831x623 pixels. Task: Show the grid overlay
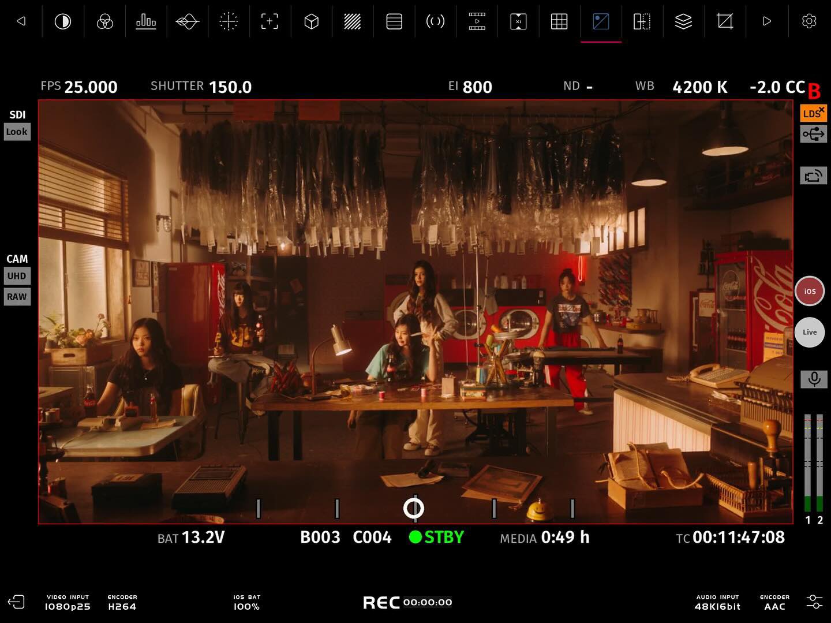(x=559, y=22)
